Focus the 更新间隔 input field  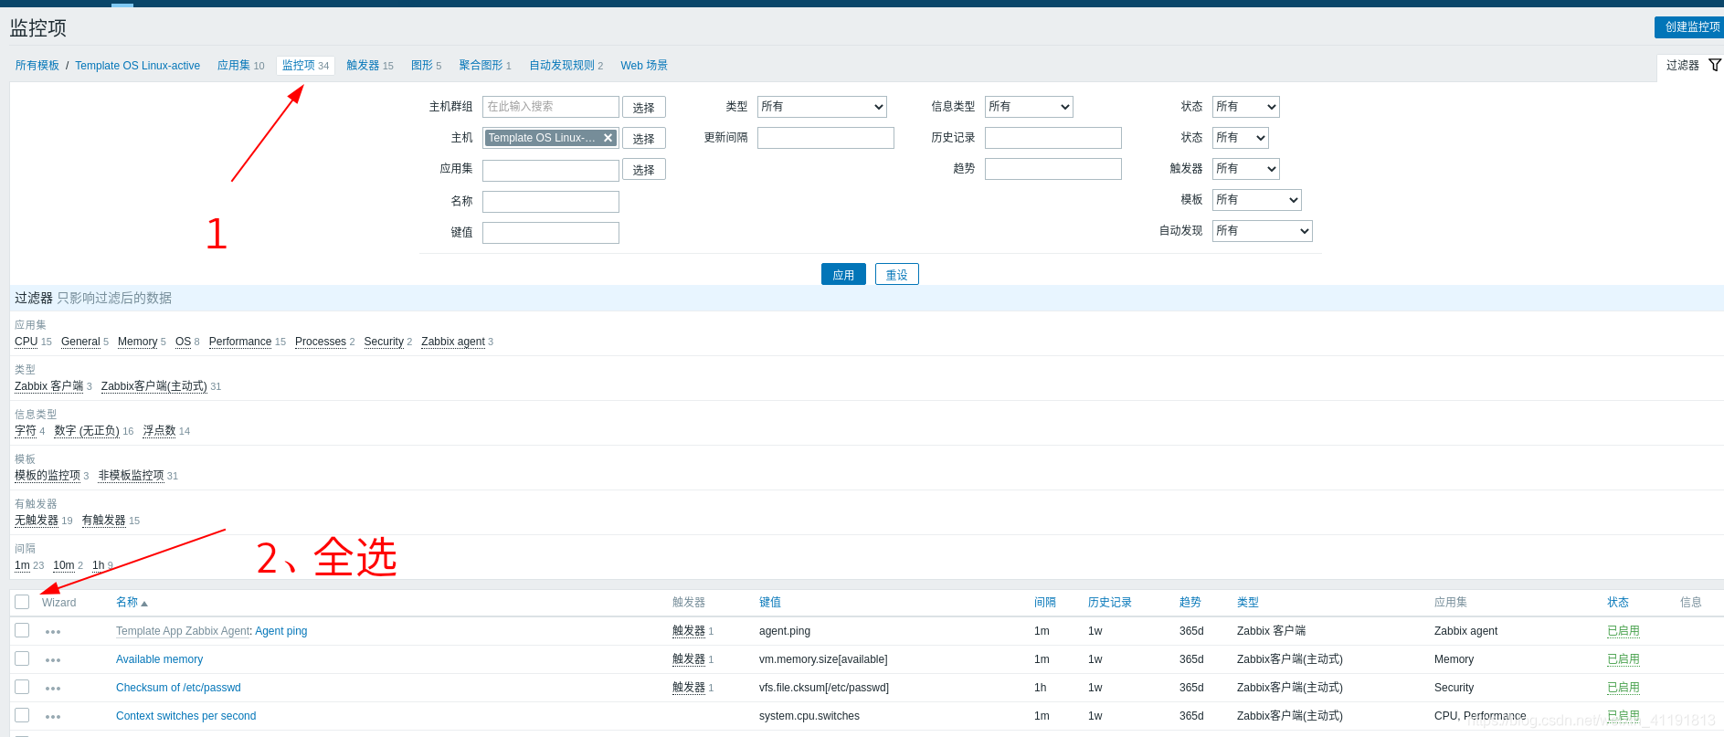tap(826, 138)
